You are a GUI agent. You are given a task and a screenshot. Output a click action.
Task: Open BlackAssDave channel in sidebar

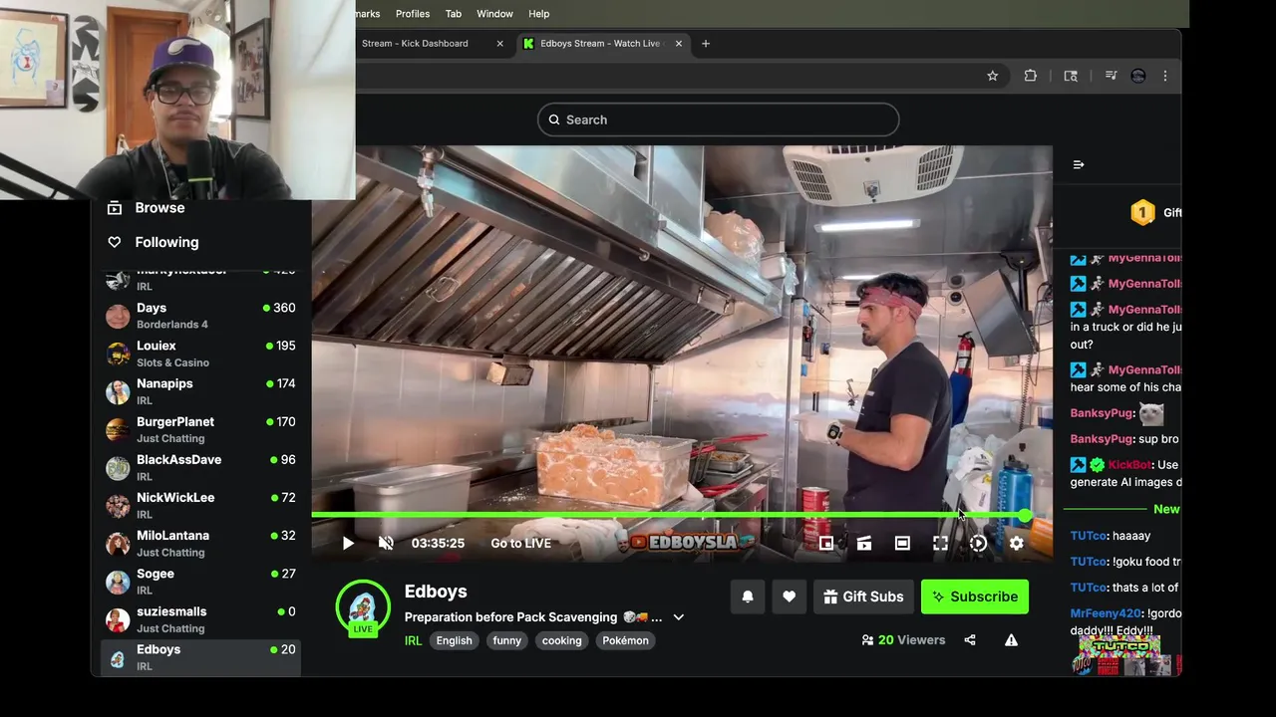tap(200, 467)
